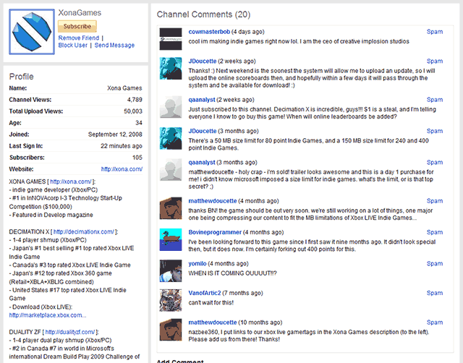Select the Total Upload Views value 50,003
463x363 pixels.
(x=133, y=111)
